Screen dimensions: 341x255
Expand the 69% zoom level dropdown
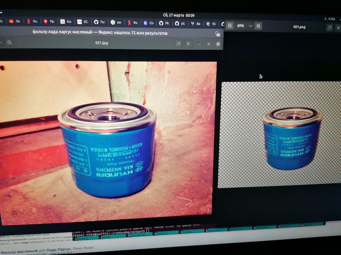[250, 26]
